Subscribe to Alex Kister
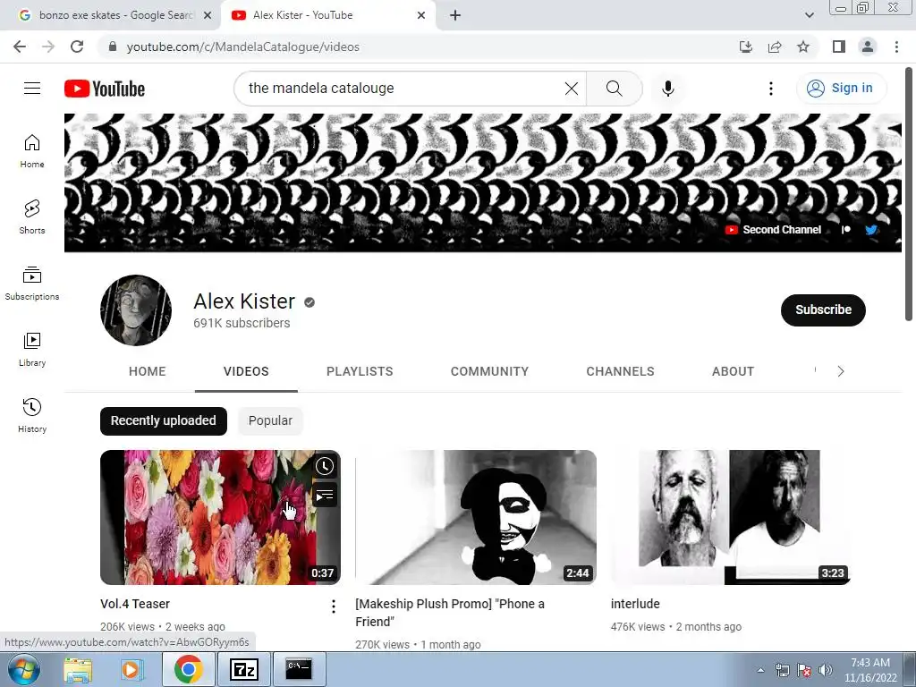This screenshot has width=916, height=687. 823,310
